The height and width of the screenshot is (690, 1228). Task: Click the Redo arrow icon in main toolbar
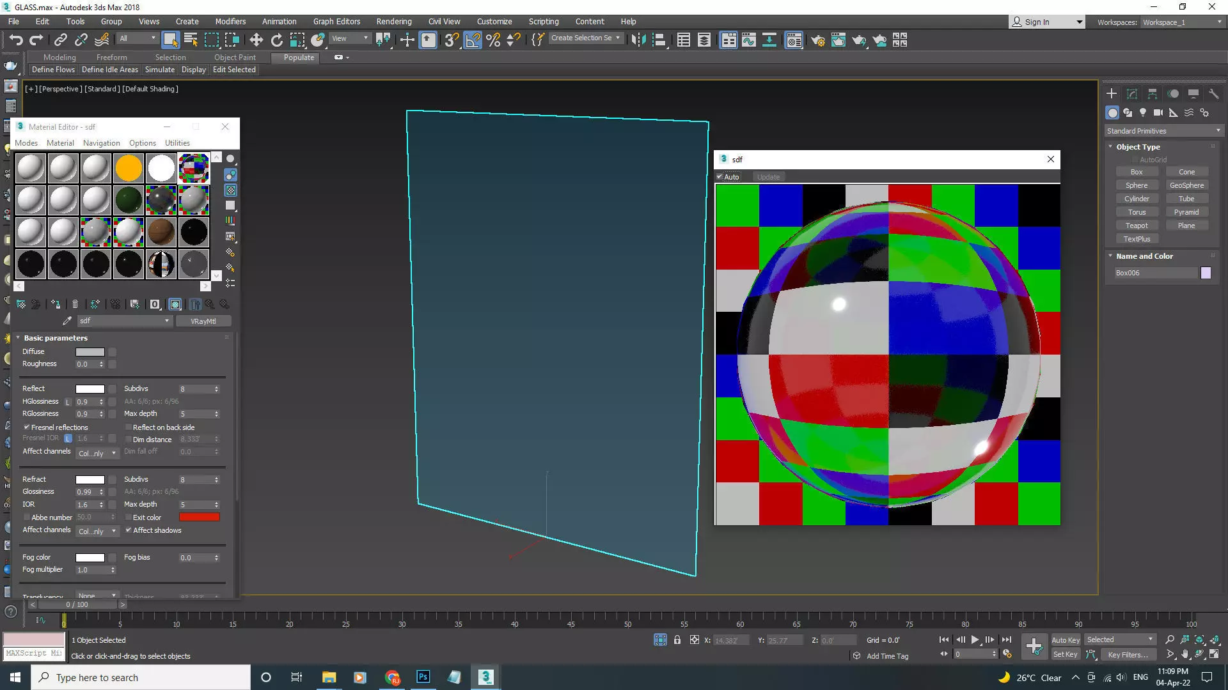(36, 40)
